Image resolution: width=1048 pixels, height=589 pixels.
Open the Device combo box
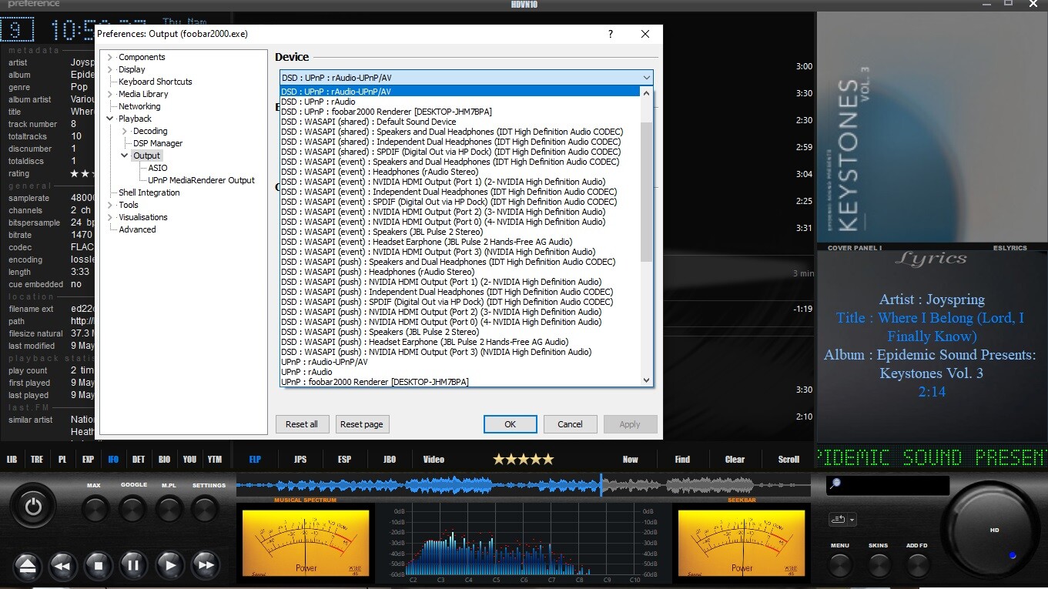466,77
